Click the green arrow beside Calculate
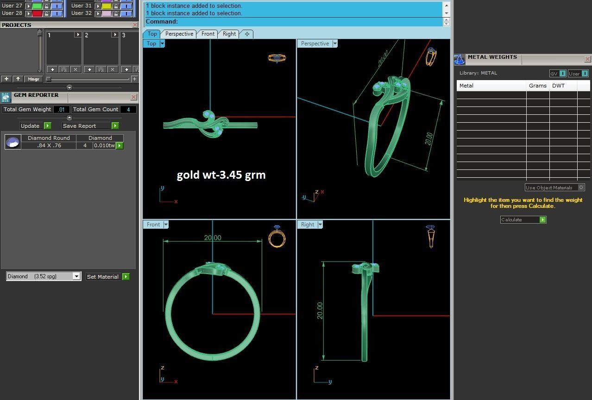This screenshot has width=592, height=400. (x=542, y=219)
